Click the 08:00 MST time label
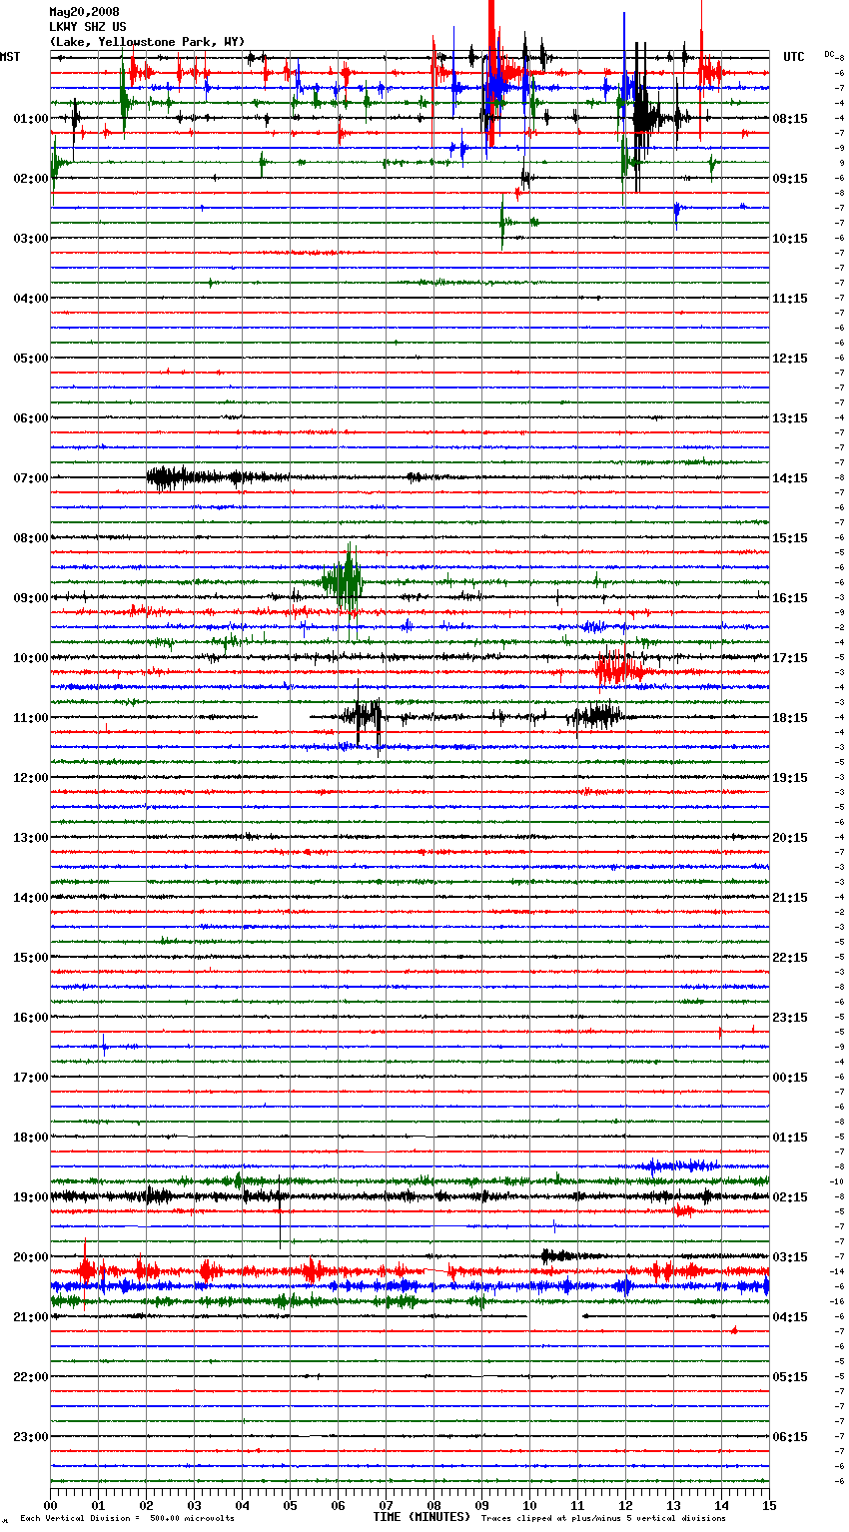Screen dimensions: 849x1532 click(31, 538)
